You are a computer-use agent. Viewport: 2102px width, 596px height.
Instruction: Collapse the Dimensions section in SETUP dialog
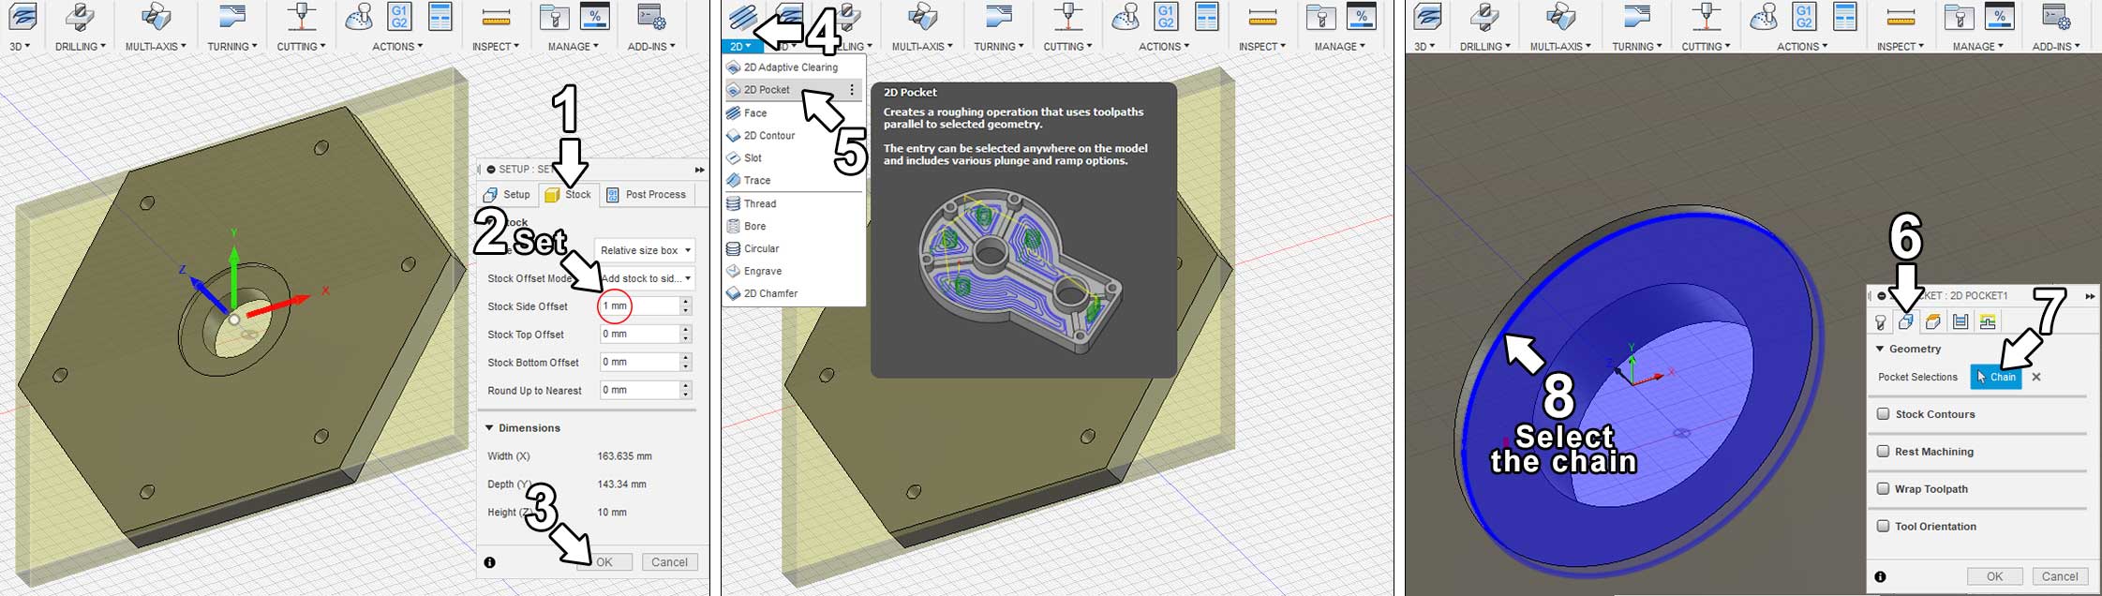click(489, 428)
